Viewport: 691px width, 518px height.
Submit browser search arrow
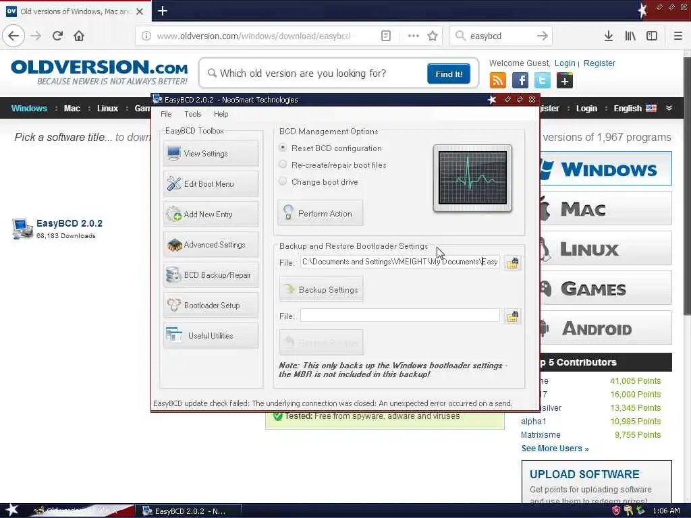[x=543, y=36]
